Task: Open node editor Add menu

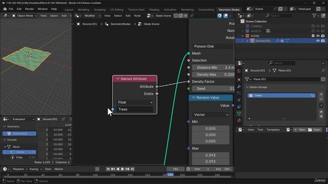Action: pyautogui.click(x=128, y=16)
